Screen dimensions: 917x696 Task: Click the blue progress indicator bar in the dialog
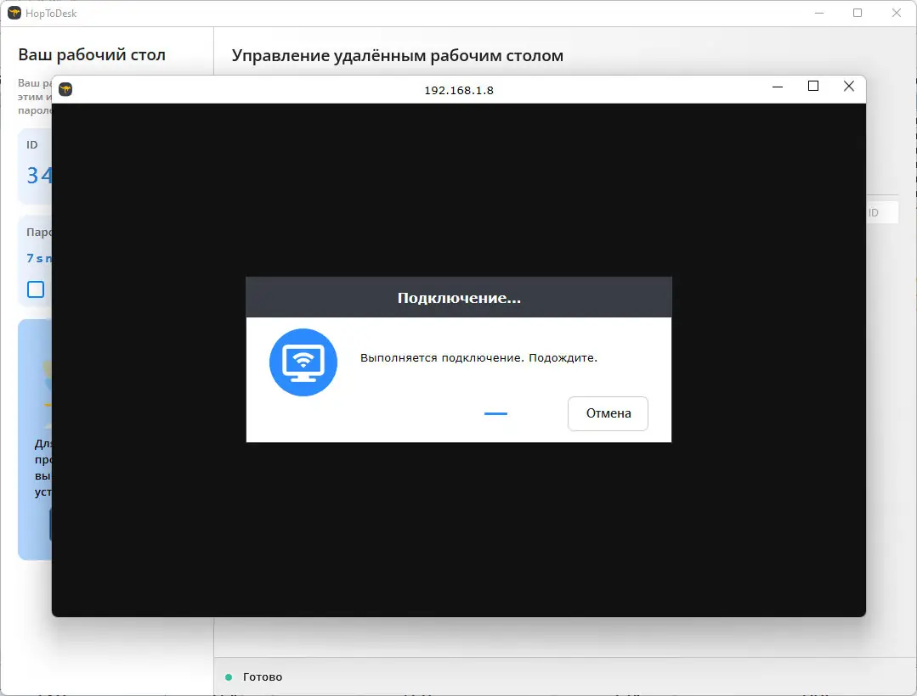496,413
